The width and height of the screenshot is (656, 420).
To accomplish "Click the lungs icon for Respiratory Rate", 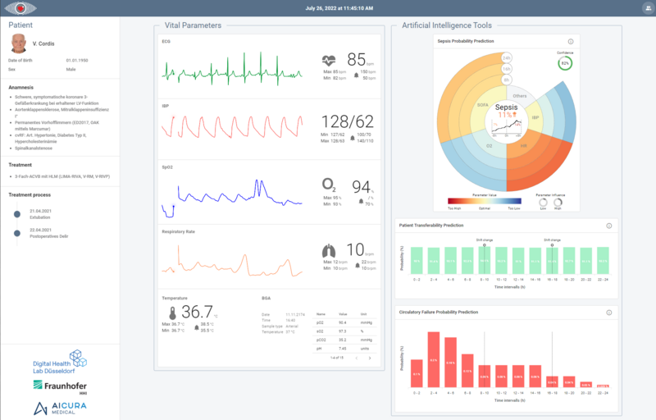I will [328, 252].
